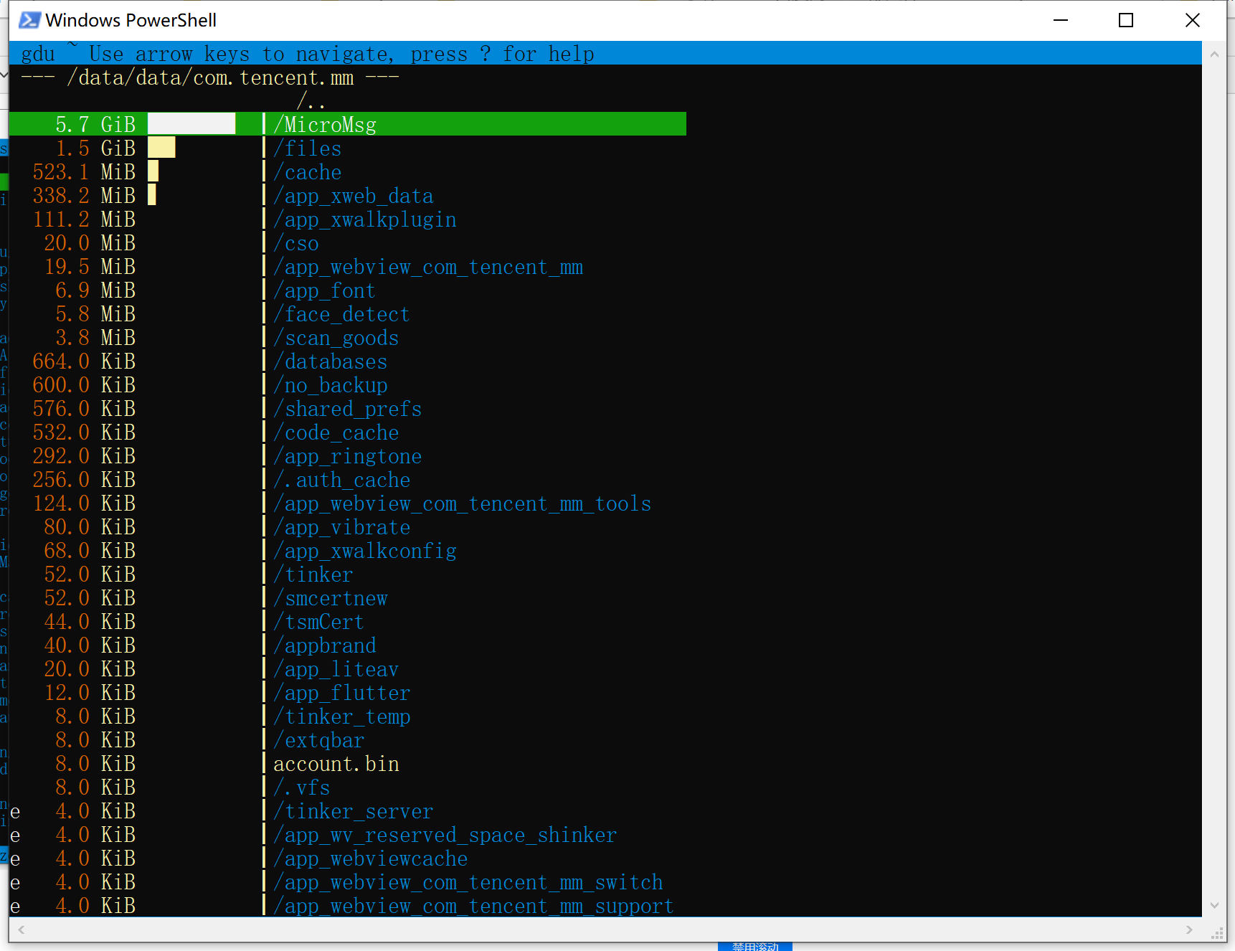
Task: Close the PowerShell window
Action: pyautogui.click(x=1192, y=20)
